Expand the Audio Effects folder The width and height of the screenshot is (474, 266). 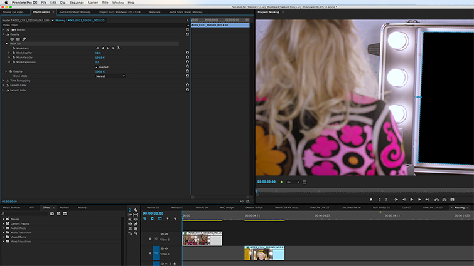click(3, 228)
